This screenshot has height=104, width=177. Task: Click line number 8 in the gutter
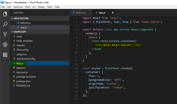coord(77,45)
